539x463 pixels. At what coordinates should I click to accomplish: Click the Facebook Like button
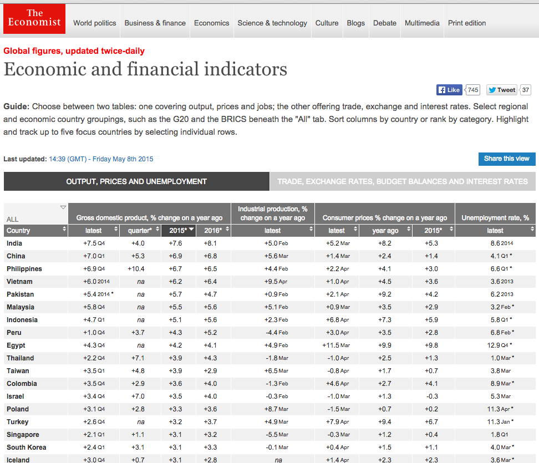449,90
